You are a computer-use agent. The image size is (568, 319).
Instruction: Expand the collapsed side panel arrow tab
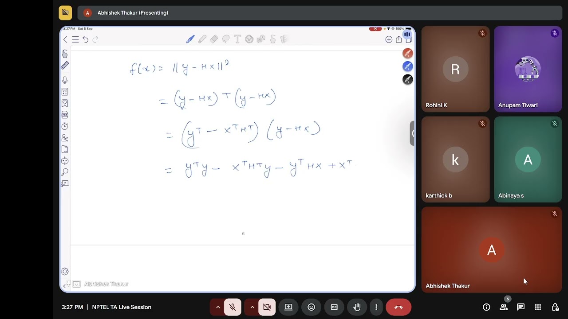412,133
